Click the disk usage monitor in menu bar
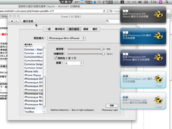 [108, 2]
